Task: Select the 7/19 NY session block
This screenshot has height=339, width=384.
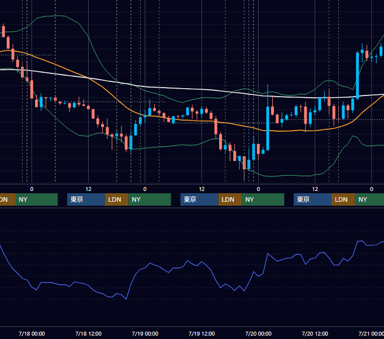Action: (263, 199)
